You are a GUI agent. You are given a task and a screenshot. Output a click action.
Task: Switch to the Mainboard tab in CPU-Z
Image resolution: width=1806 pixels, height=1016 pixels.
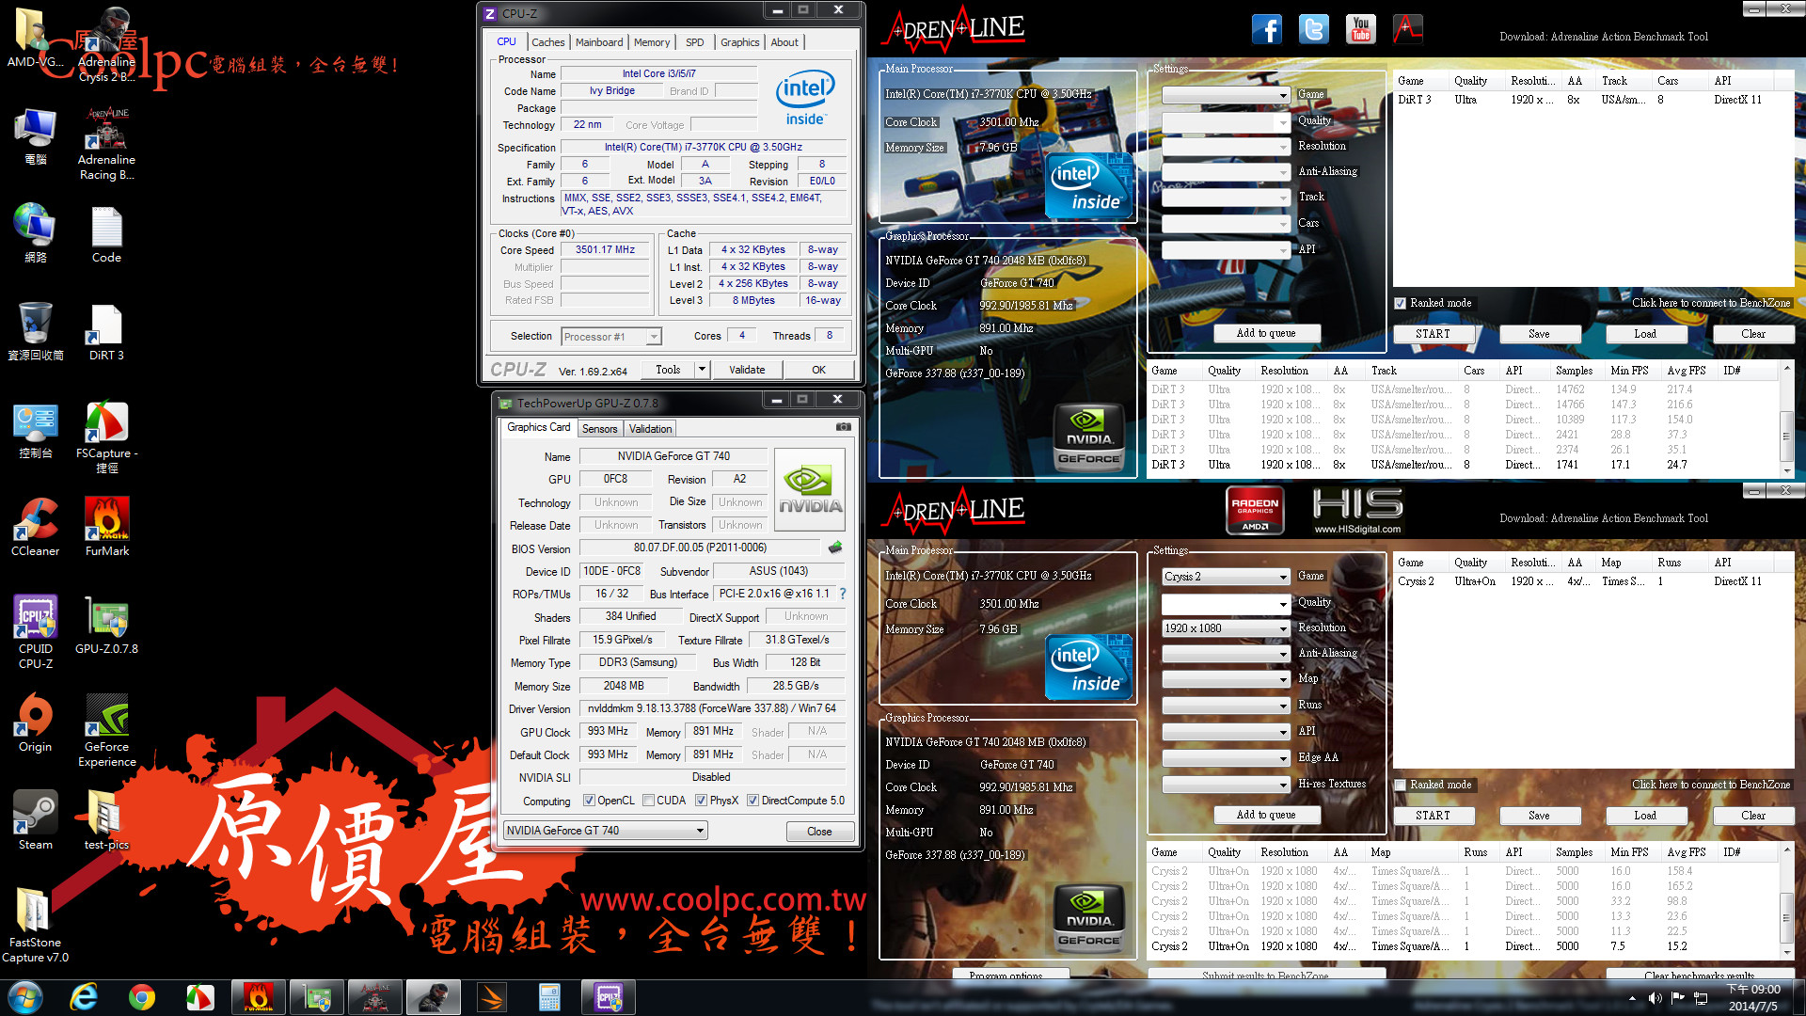(599, 42)
